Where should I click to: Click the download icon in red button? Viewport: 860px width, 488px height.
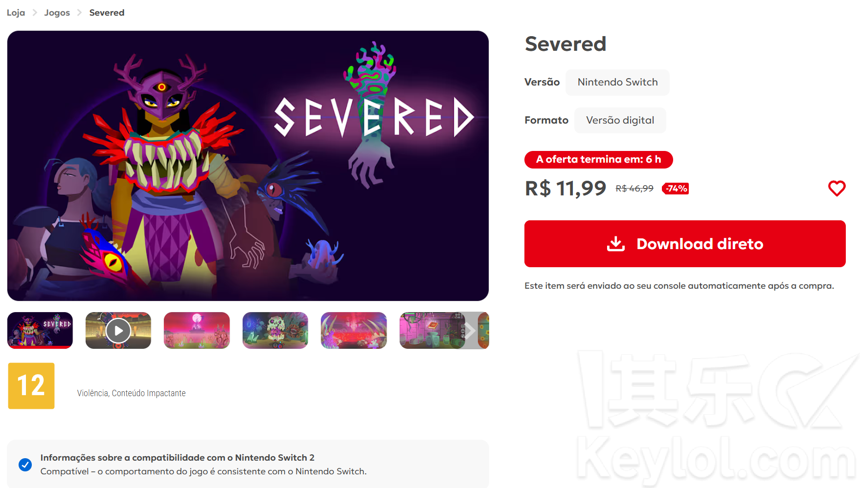pyautogui.click(x=616, y=243)
